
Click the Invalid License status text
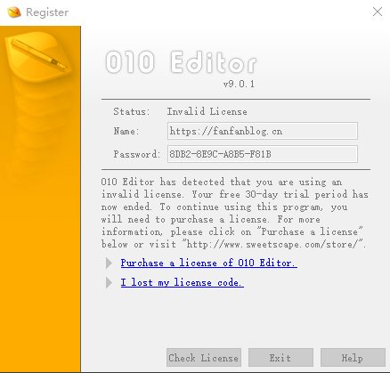coord(207,111)
